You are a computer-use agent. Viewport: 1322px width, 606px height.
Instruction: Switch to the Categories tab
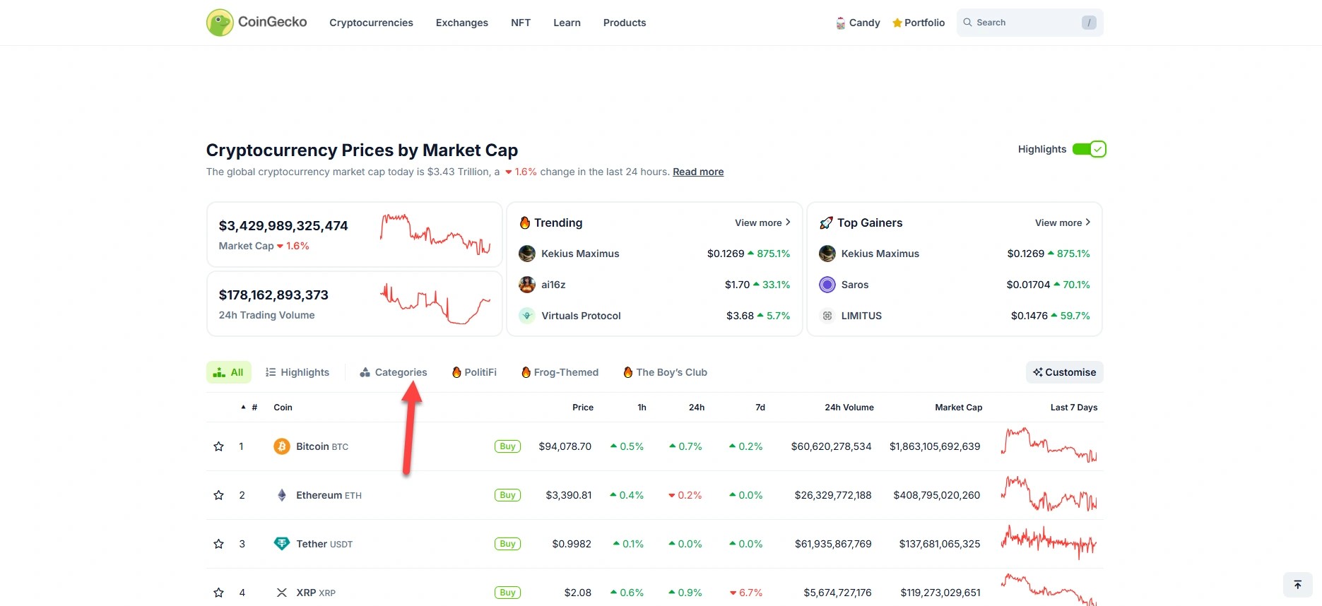[x=394, y=372]
